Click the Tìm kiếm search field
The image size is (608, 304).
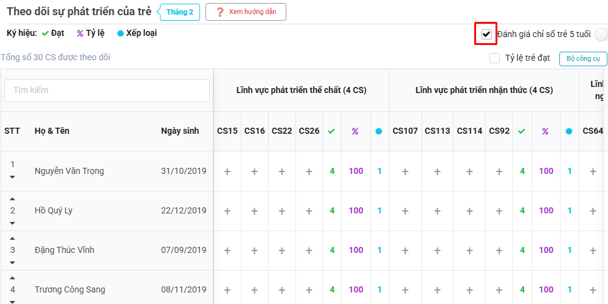(107, 90)
